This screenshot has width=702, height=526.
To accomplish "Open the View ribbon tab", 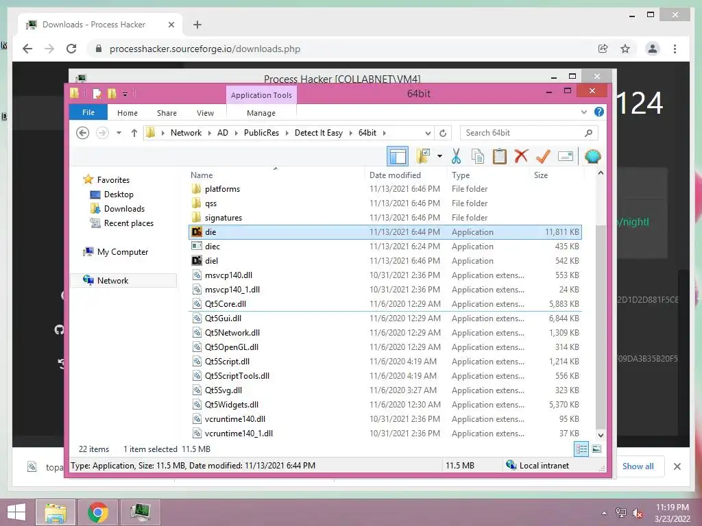I will click(x=205, y=113).
